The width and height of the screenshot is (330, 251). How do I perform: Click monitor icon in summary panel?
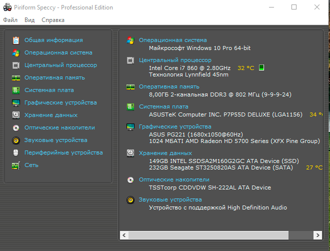130,126
